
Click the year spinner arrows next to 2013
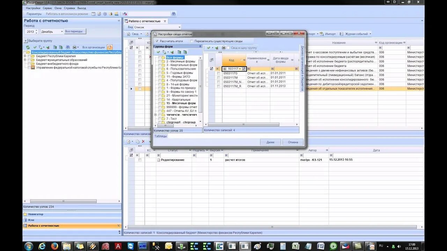click(x=36, y=32)
